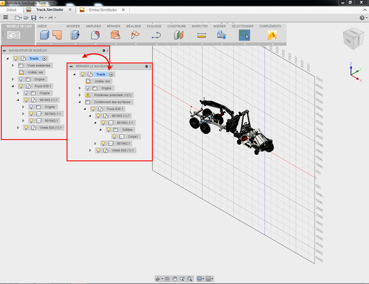The image size is (369, 284).
Task: Open the RÉPARER menu label
Action: click(x=114, y=26)
